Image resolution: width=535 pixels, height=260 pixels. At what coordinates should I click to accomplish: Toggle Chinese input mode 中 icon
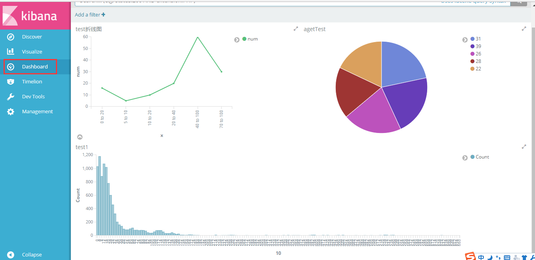point(481,257)
